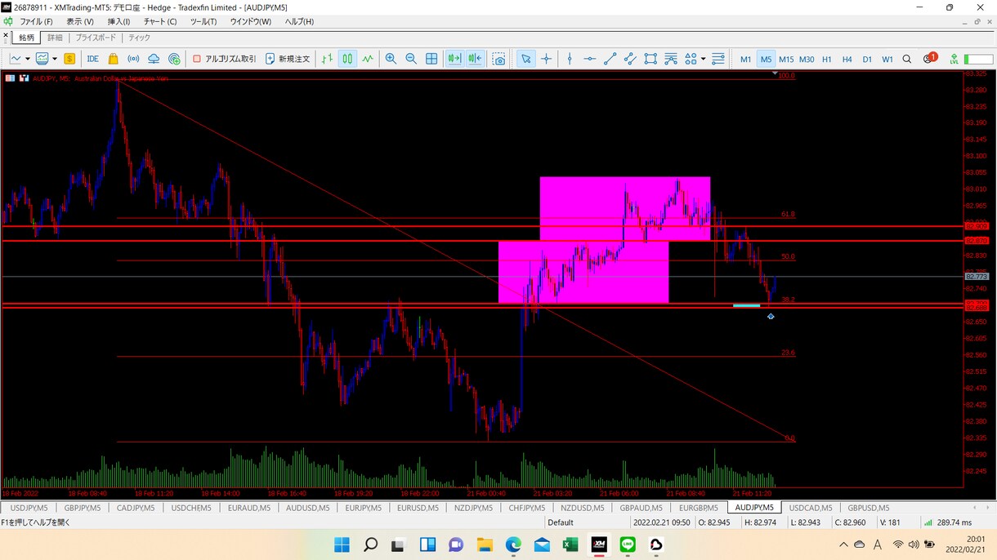Select the Fibonacci retracement tool

click(x=671, y=59)
